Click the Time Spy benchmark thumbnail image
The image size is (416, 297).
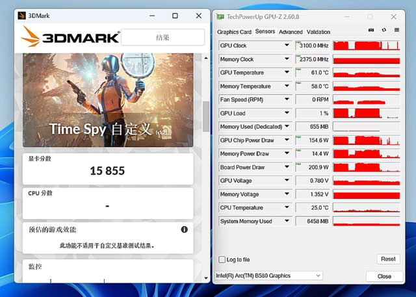coord(108,100)
